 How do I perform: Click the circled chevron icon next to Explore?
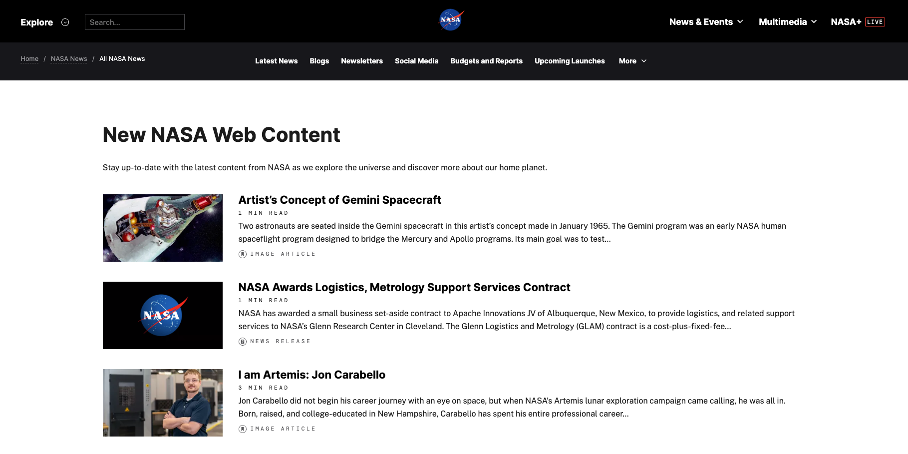[65, 22]
